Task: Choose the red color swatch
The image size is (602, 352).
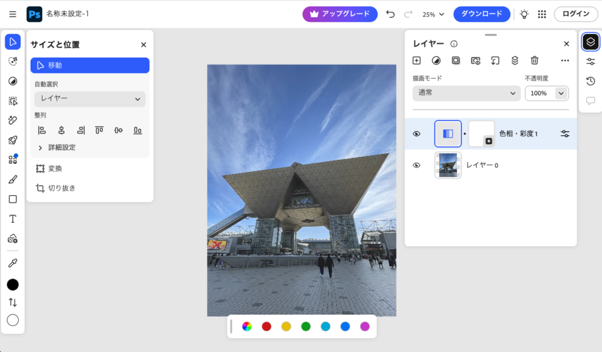Action: coord(266,326)
